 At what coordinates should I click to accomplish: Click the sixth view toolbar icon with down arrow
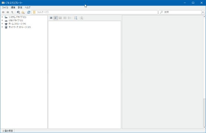pos(76,18)
